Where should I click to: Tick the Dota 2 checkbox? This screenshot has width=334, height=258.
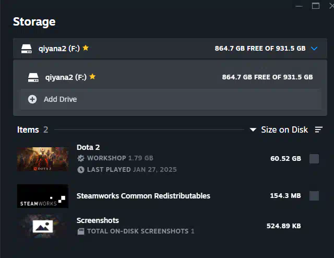(314, 159)
